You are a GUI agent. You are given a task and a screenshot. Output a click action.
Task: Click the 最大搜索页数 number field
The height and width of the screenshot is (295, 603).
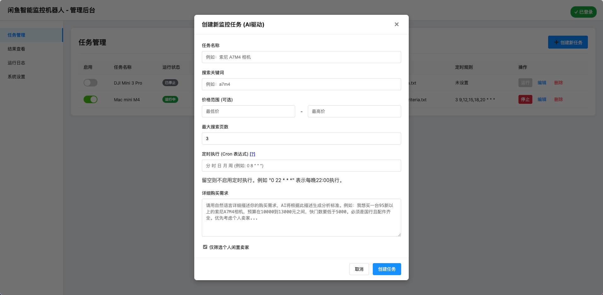click(301, 139)
